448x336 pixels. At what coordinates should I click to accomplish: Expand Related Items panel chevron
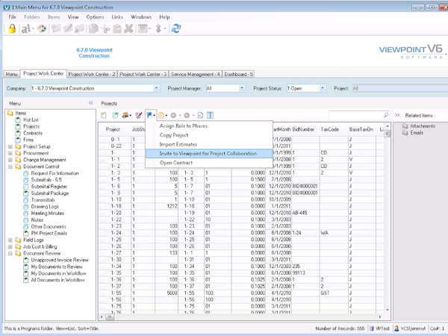pos(397,115)
